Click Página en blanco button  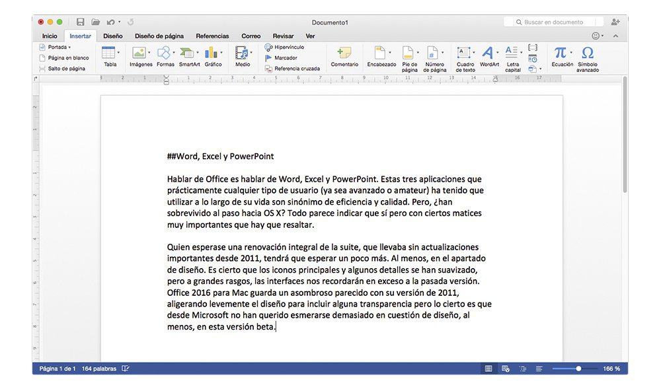[64, 58]
